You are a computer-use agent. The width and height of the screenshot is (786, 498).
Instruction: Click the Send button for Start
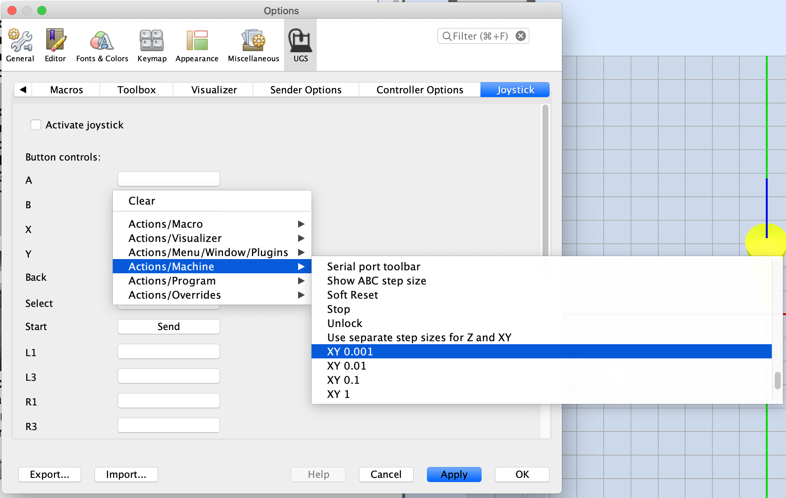[168, 326]
